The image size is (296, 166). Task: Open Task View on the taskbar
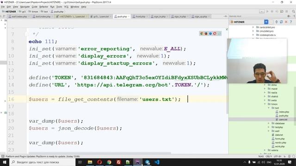click(80, 162)
